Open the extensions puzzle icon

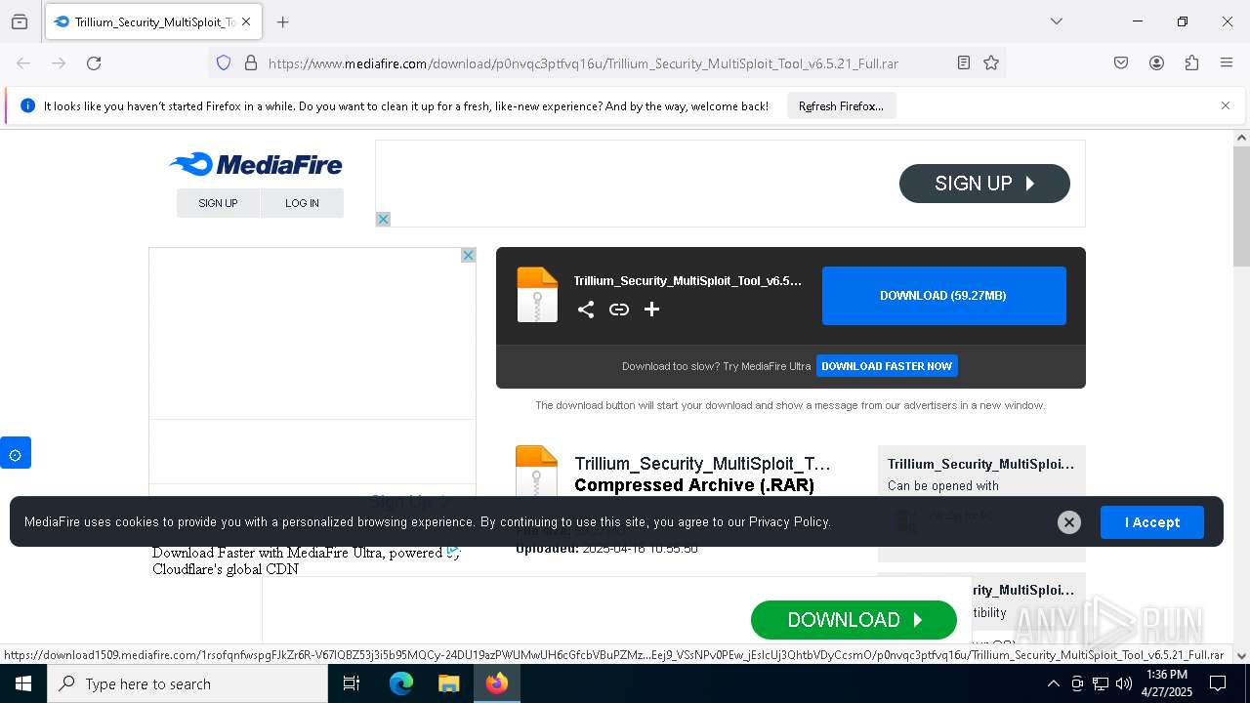[1191, 62]
